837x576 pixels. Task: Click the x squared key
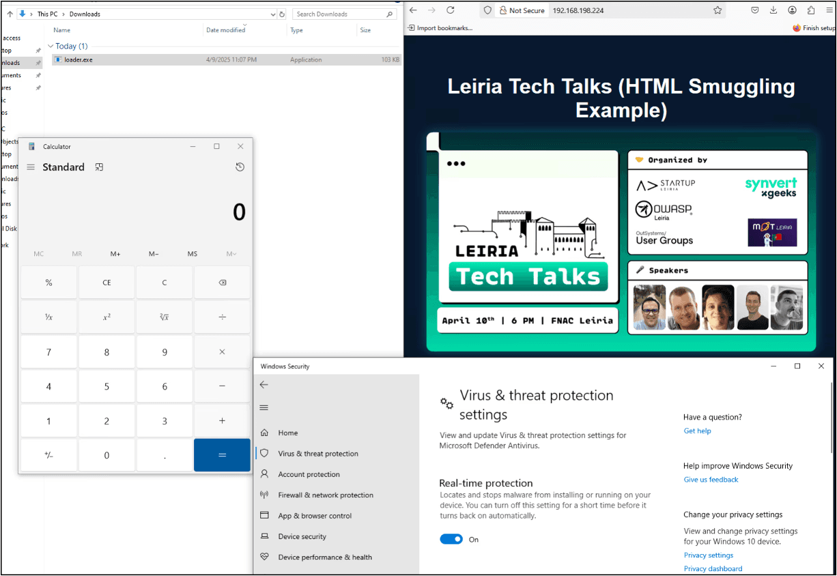click(107, 317)
